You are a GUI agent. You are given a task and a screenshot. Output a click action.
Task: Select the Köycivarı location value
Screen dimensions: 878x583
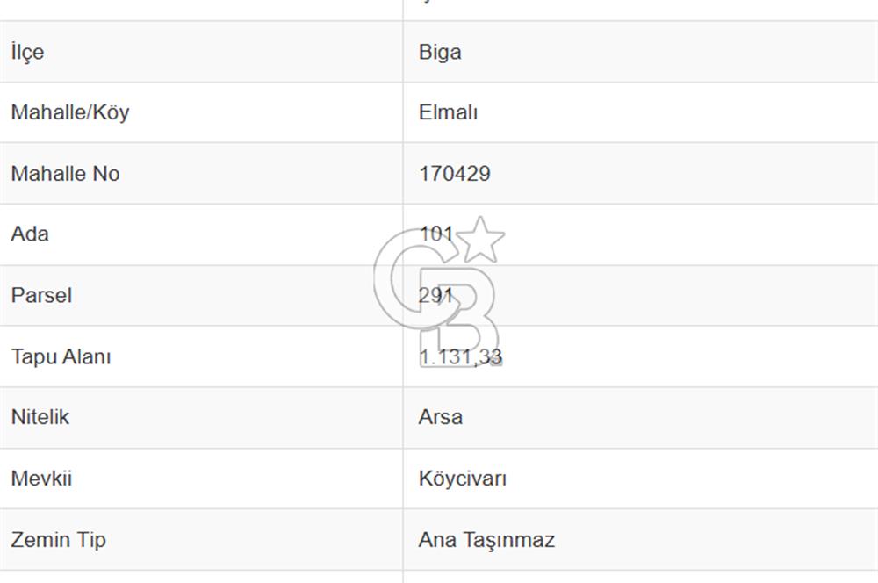pyautogui.click(x=463, y=479)
